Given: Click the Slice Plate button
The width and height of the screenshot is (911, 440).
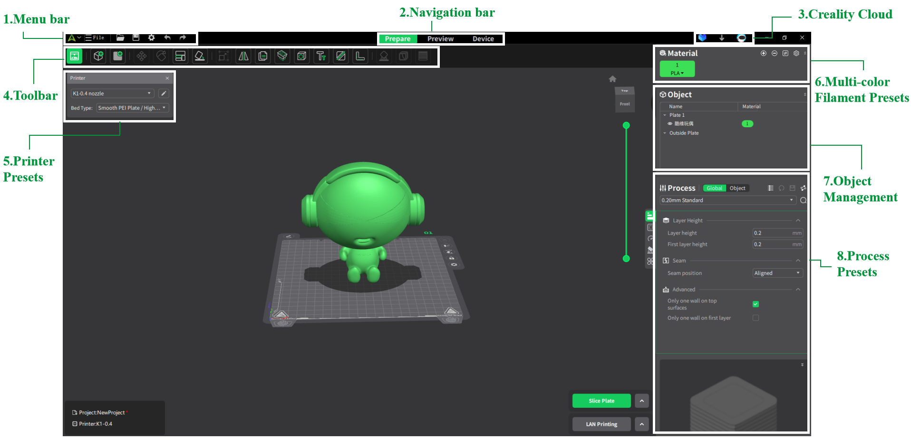Looking at the screenshot, I should [x=601, y=401].
